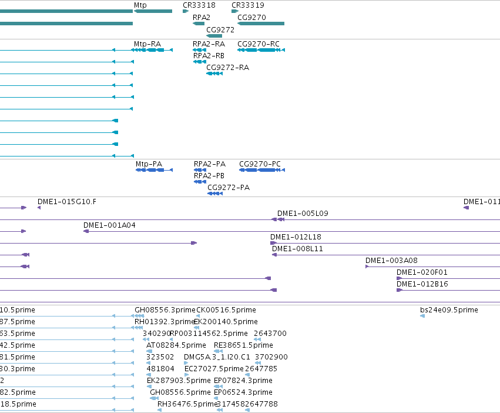Click the DME1-008L11 clone end
The image size is (500, 413).
(274, 255)
